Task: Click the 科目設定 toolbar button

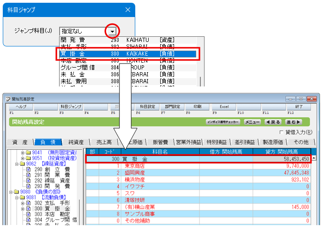Action: [147, 106]
